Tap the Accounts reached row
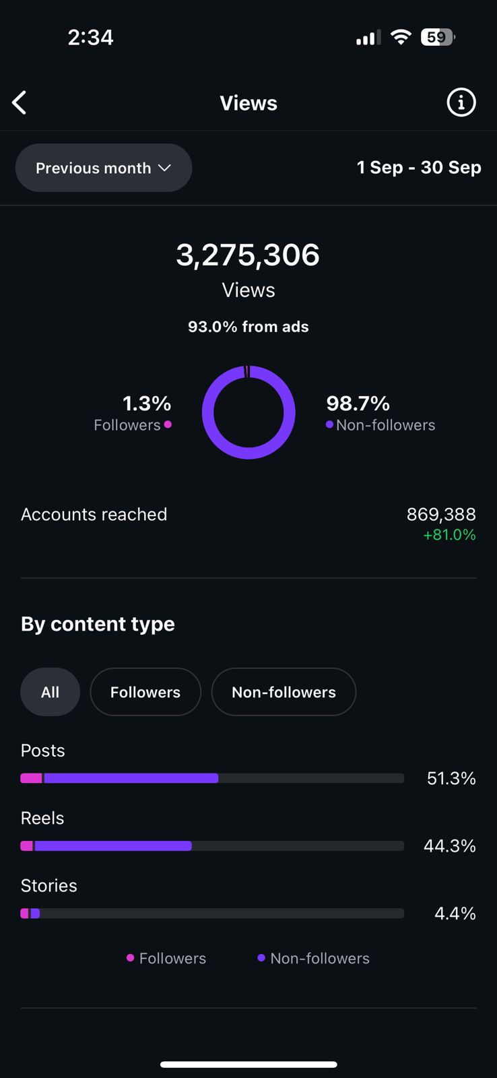Screen dimensions: 497x1078 [248, 523]
